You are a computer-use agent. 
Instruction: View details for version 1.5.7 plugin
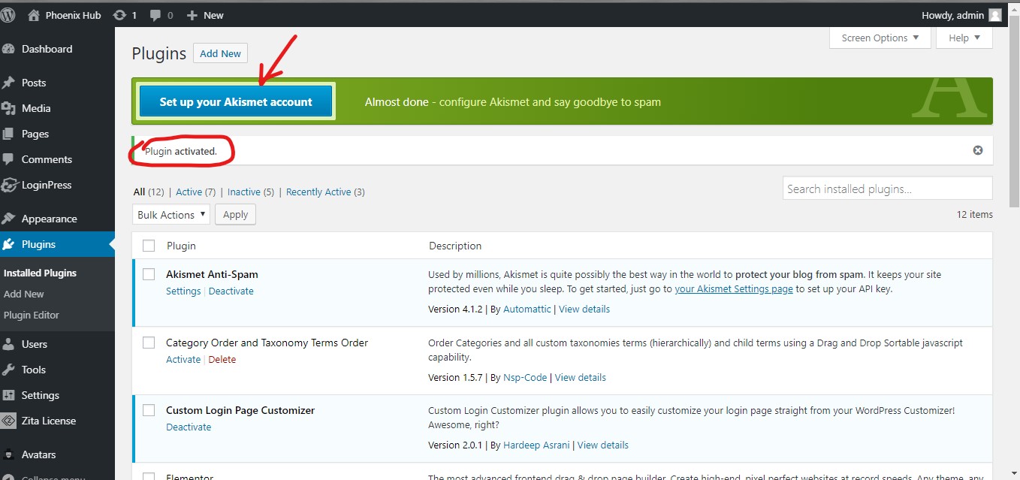pyautogui.click(x=581, y=377)
